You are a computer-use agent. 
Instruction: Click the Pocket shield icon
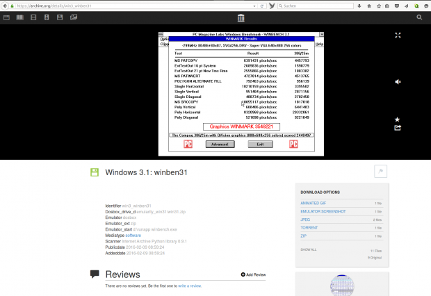click(x=397, y=6)
